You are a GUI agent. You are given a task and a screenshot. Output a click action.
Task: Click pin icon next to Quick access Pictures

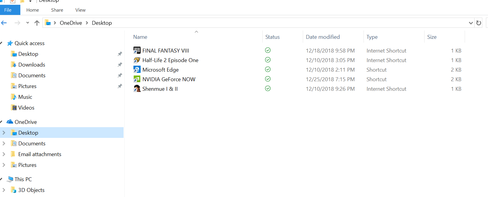pos(120,86)
